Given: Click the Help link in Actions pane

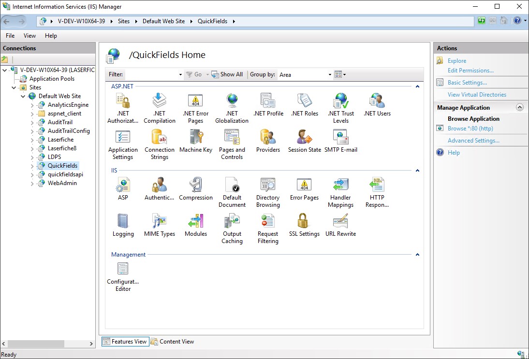Looking at the screenshot, I should click(x=454, y=153).
